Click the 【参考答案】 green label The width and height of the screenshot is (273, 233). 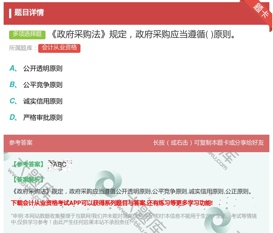click(28, 165)
